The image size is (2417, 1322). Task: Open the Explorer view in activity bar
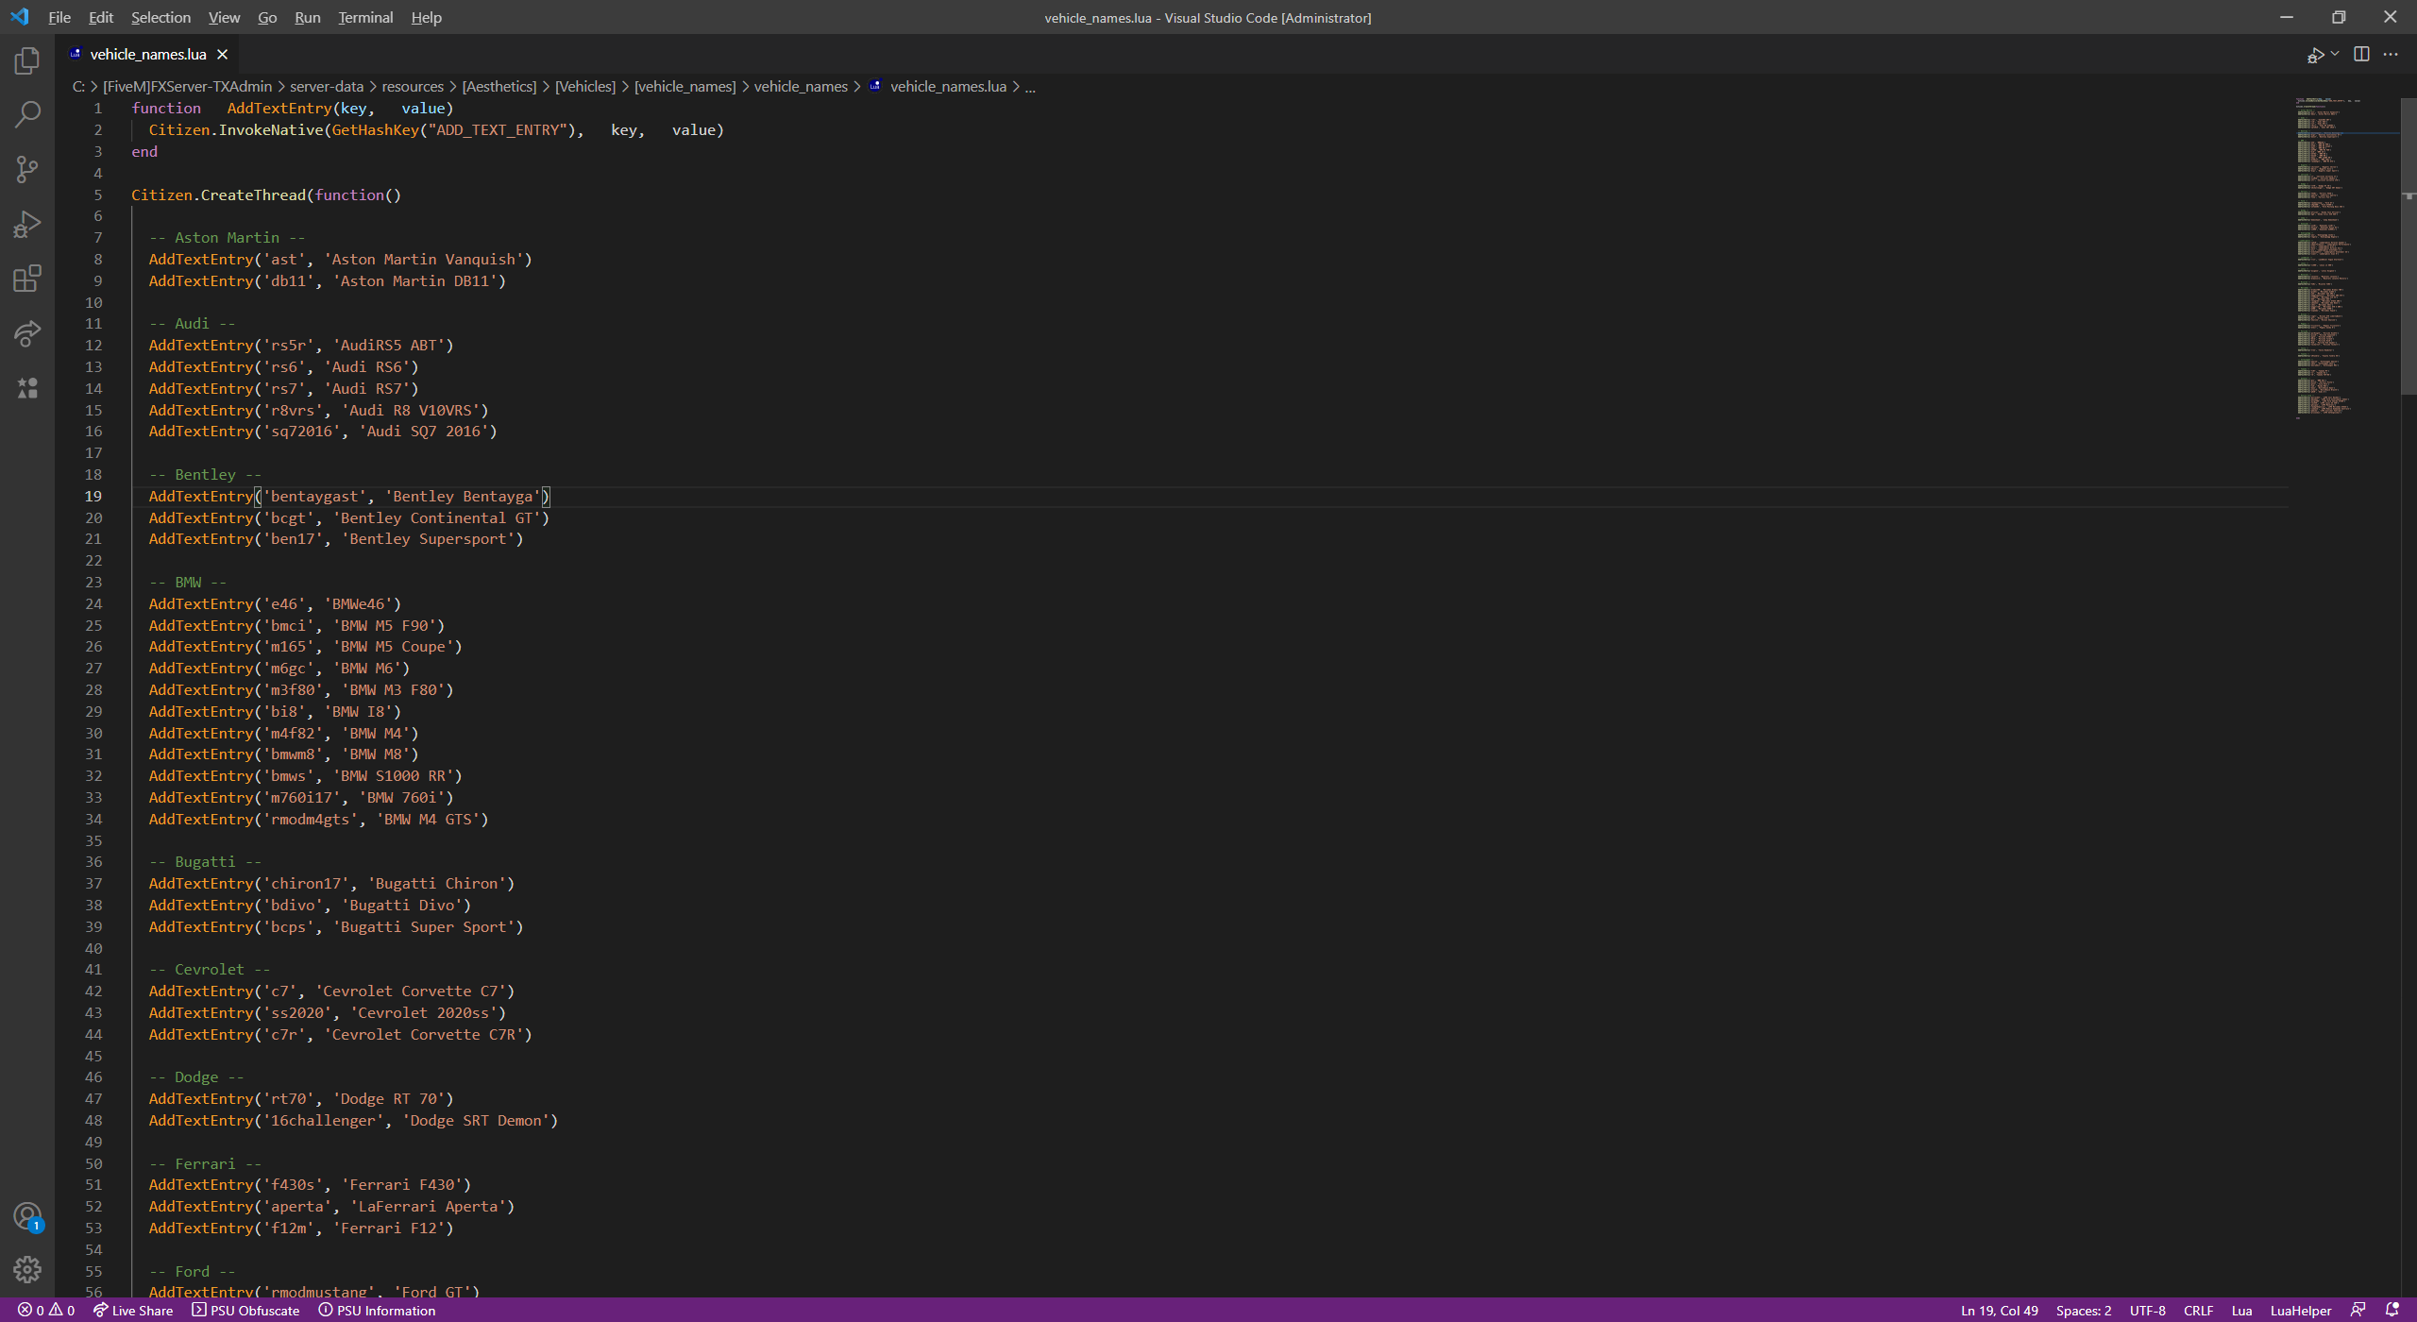[x=27, y=61]
